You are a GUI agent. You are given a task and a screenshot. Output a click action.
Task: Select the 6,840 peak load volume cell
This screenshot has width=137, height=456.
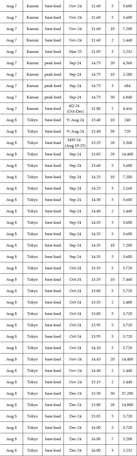coord(127,97)
